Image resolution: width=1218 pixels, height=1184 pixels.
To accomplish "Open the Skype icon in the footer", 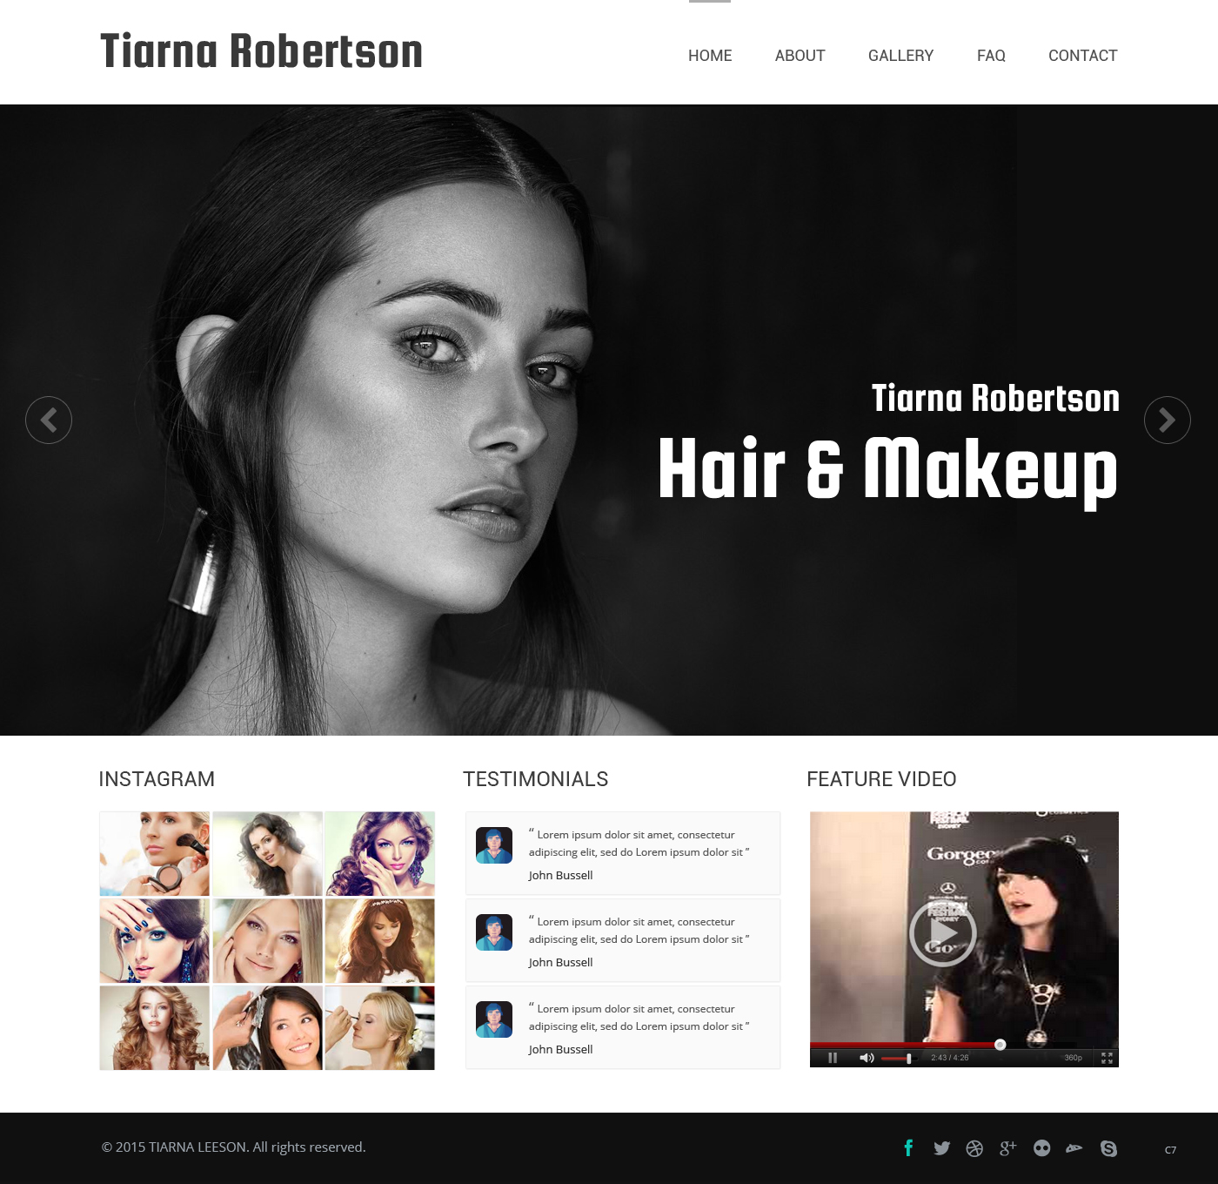I will tap(1108, 1148).
